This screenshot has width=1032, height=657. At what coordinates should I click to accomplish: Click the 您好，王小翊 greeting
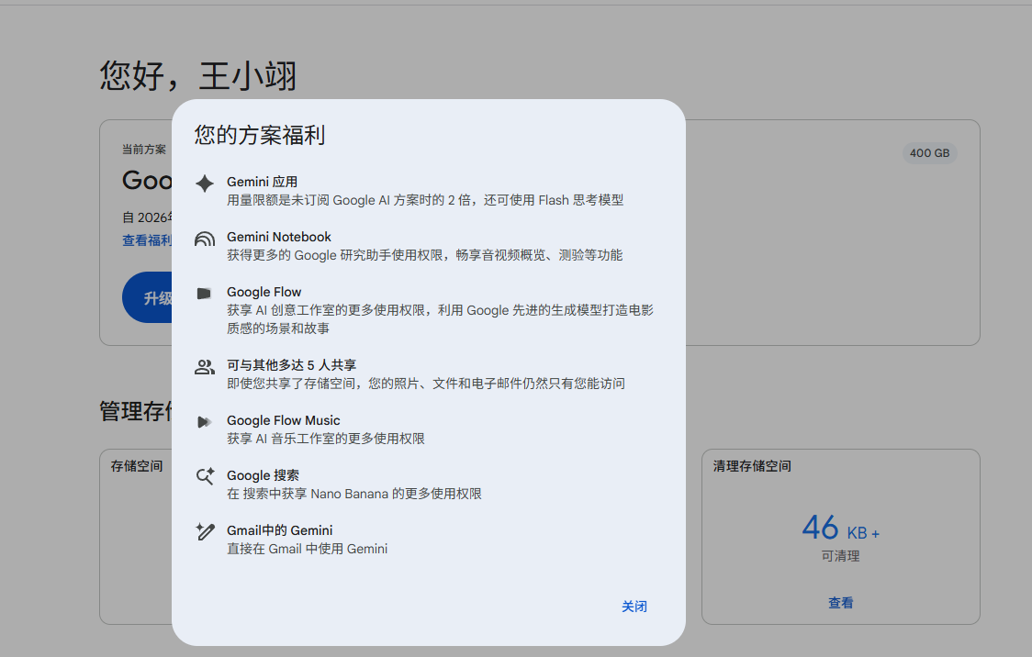pos(198,75)
